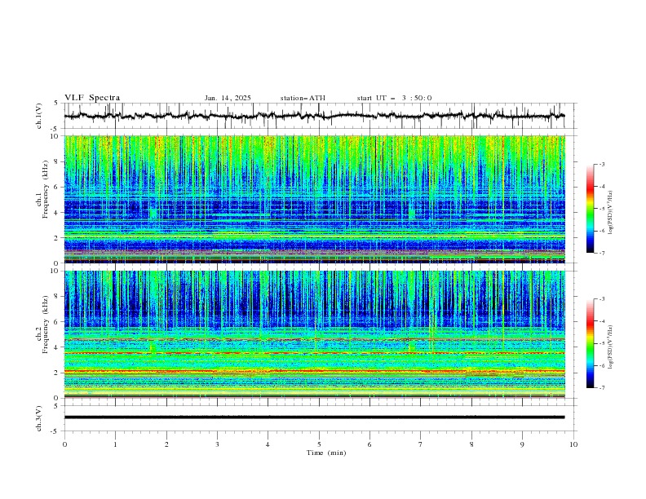Click the '6' kHz tick on ch.2 axis

57,322
